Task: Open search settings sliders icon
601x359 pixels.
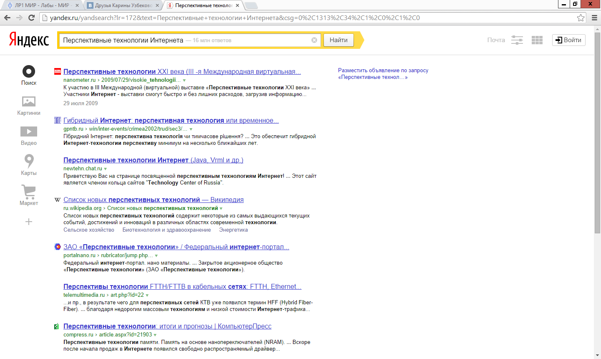Action: click(x=517, y=40)
